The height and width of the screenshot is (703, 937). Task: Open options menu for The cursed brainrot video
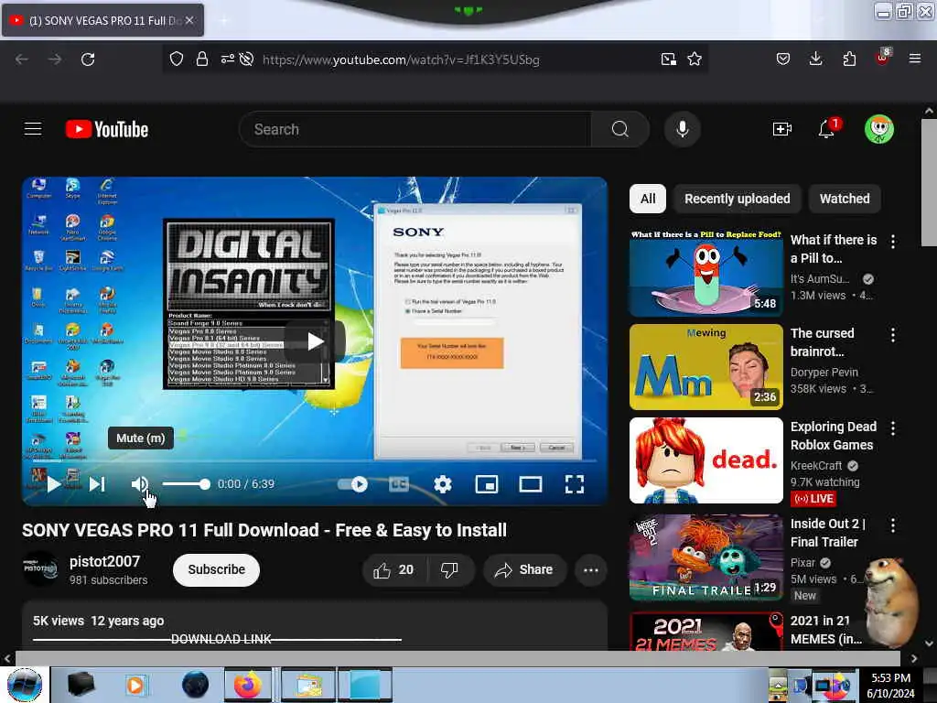(893, 335)
